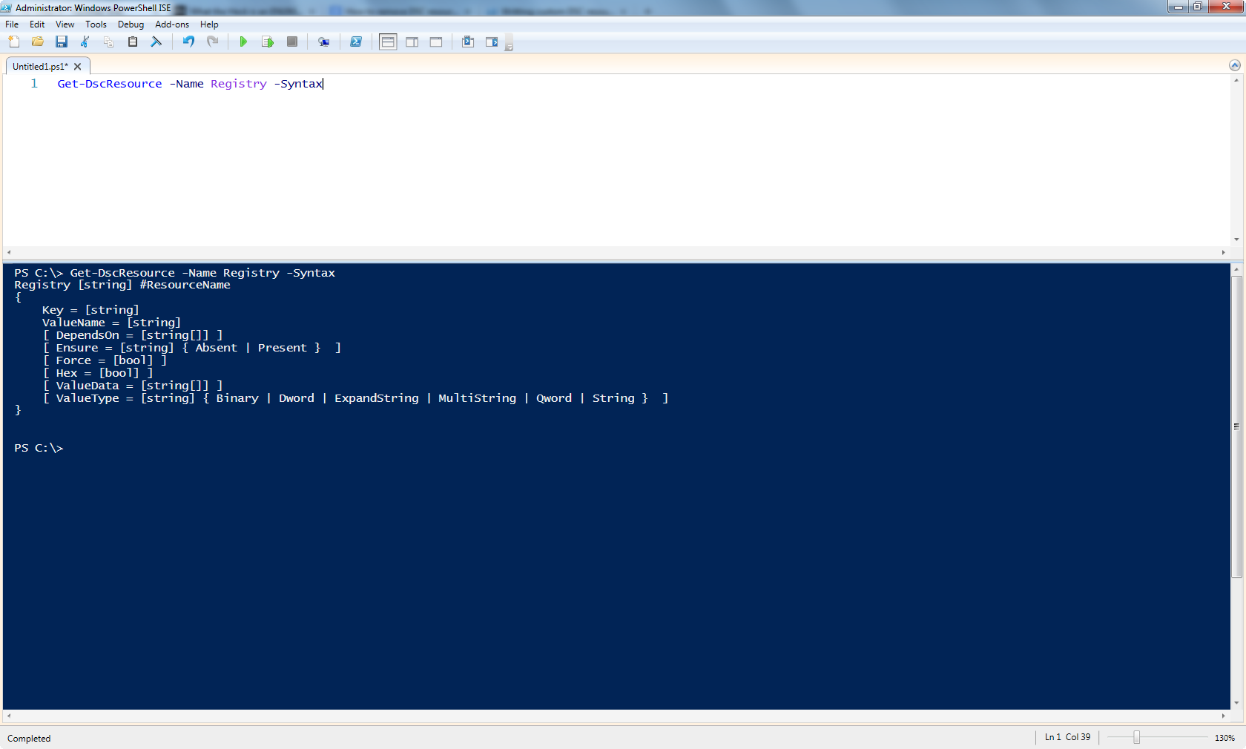The height and width of the screenshot is (749, 1246).
Task: Select the Untitled1.ps1 script tab
Action: (x=40, y=67)
